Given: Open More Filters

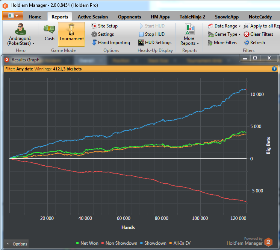Looking at the screenshot, I should pos(222,43).
